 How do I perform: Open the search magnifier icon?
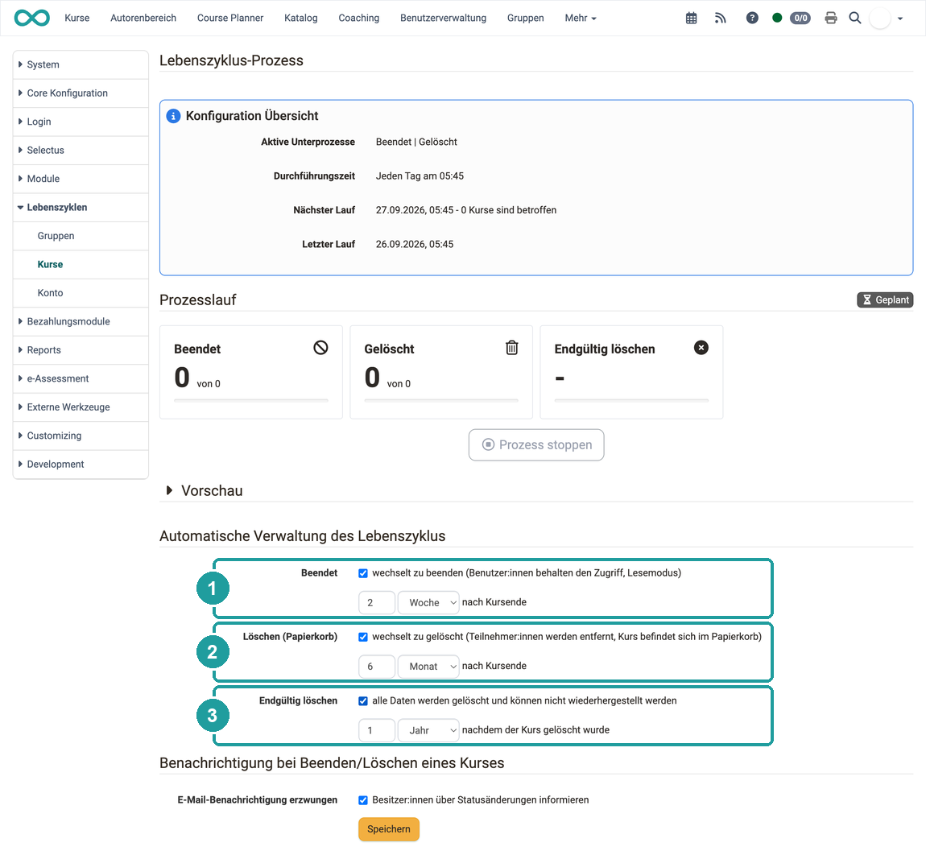[854, 18]
